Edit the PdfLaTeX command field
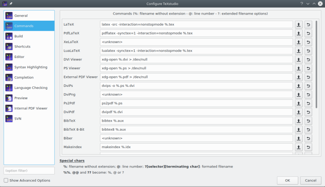 196,33
